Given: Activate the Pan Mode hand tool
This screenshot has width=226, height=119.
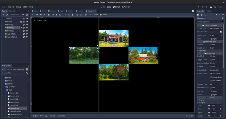Looking at the screenshot, I should (x=56, y=15).
